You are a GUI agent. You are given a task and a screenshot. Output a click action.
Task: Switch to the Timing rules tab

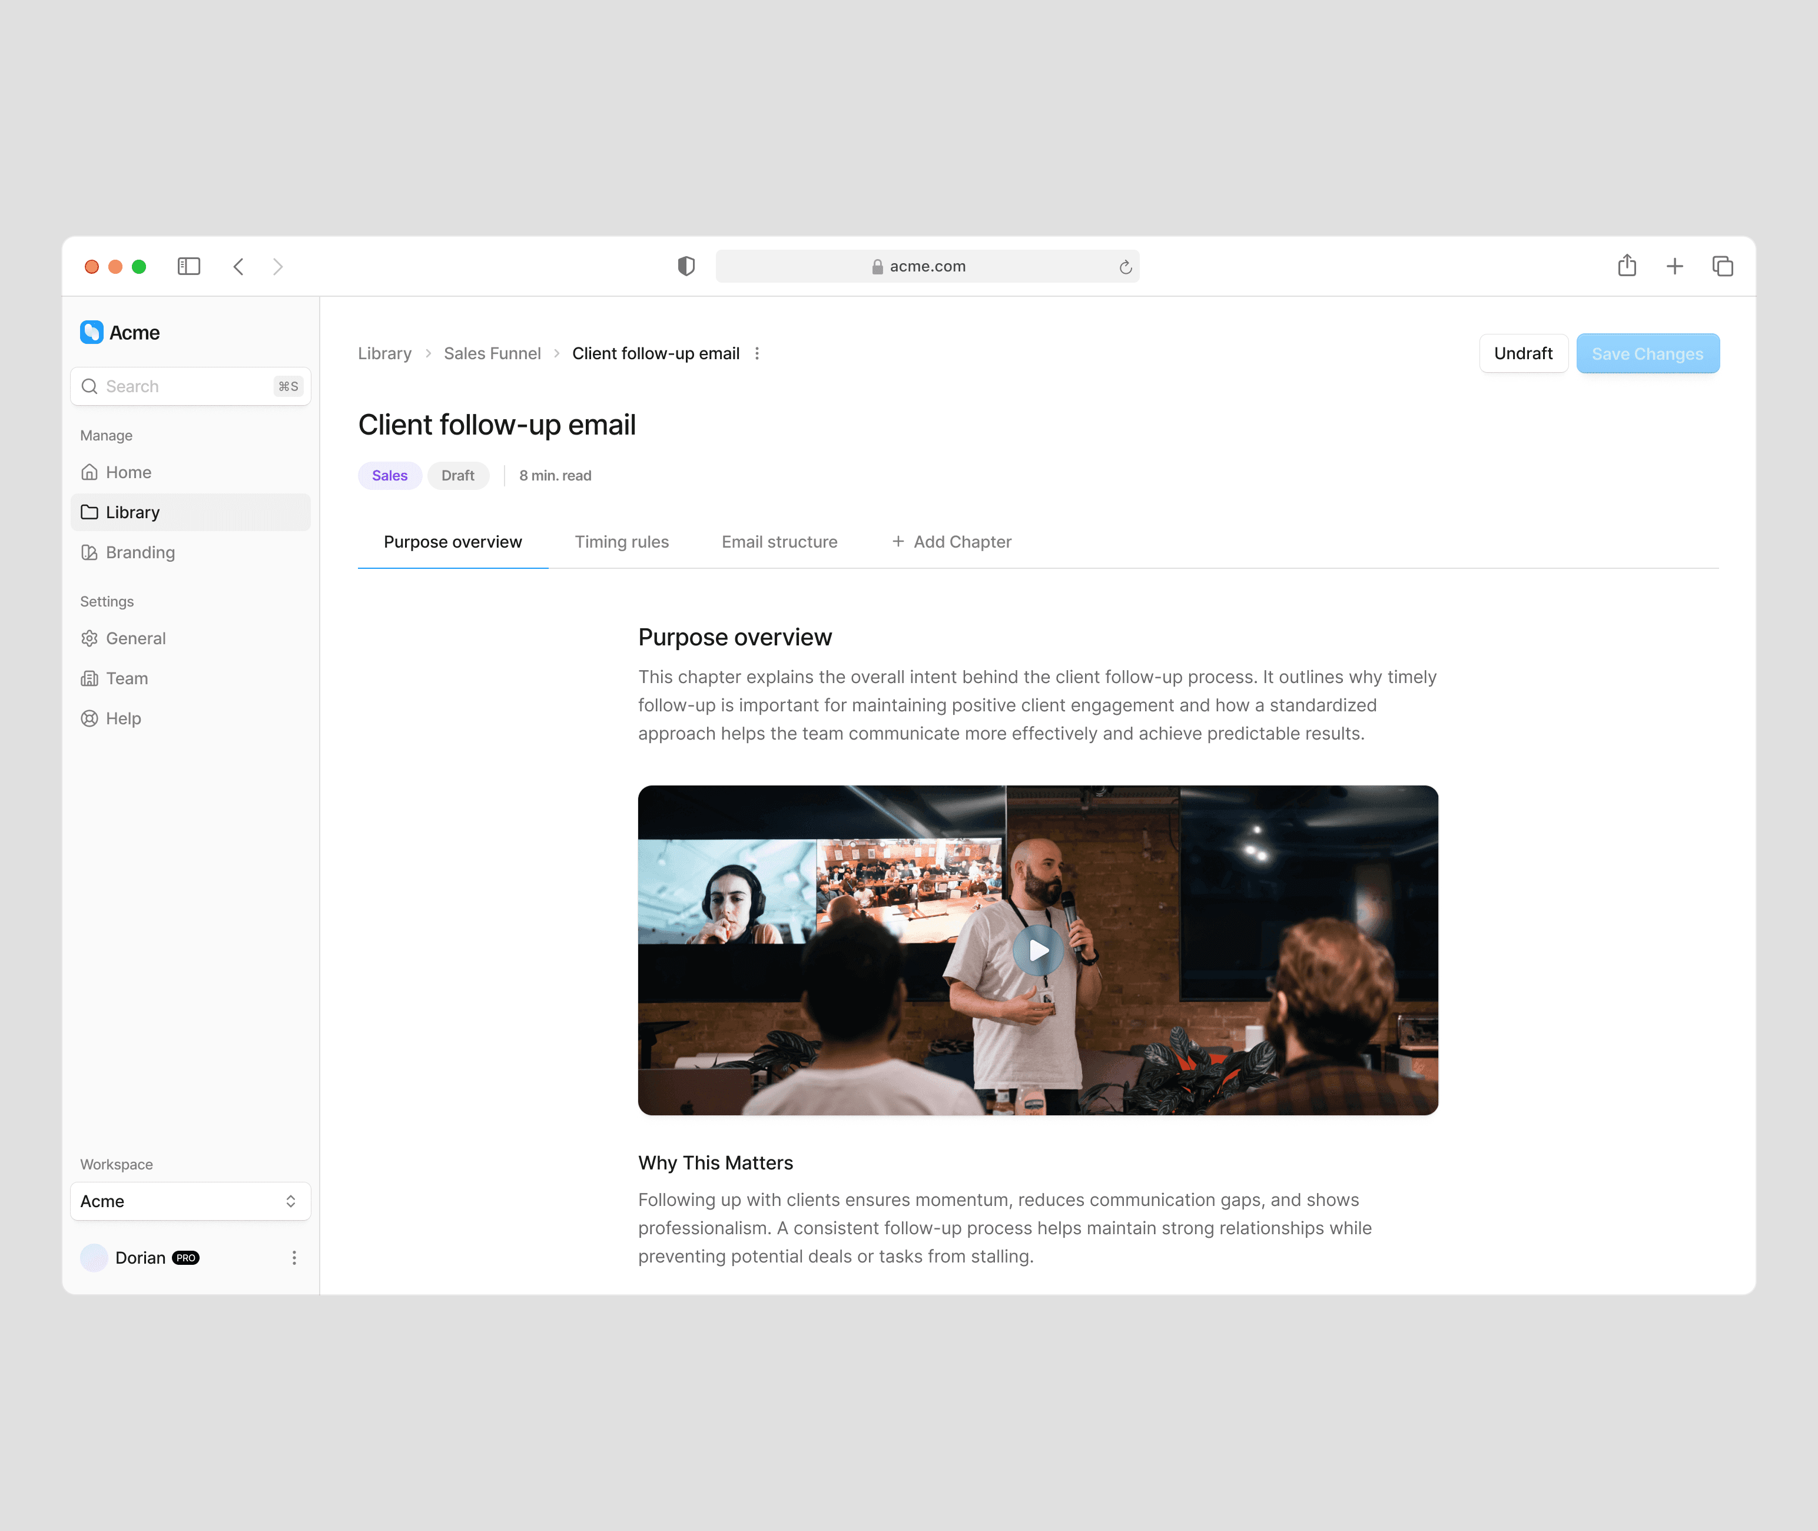pyautogui.click(x=621, y=542)
